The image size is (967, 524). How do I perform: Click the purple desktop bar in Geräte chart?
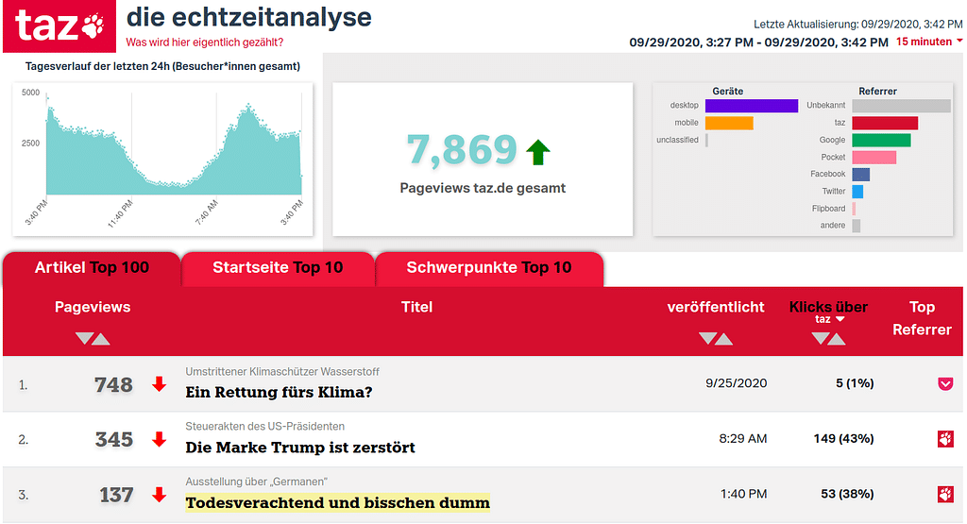point(751,106)
